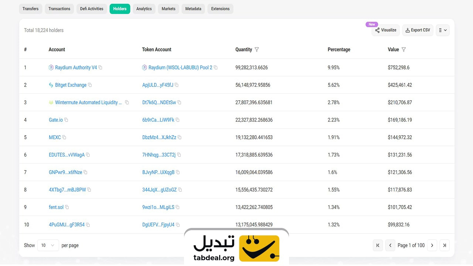Image resolution: width=473 pixels, height=266 pixels.
Task: Open the Dt7k6Q...NDEtSw token account link
Action: (x=159, y=102)
